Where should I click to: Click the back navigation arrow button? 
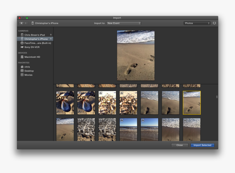(x=21, y=23)
